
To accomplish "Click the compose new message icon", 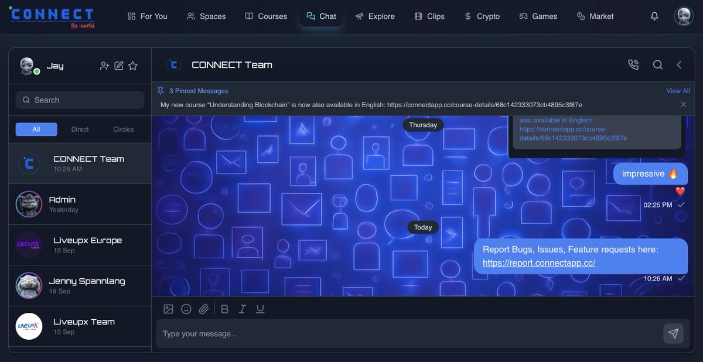I will point(119,66).
